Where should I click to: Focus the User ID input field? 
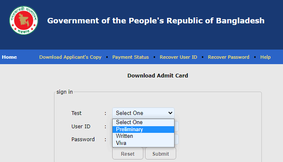click(x=177, y=126)
